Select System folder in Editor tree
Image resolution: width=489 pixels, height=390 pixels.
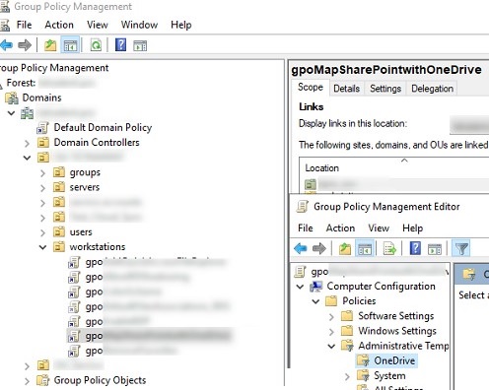[389, 375]
